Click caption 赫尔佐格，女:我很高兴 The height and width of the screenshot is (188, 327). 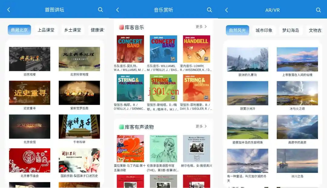tap(197, 166)
